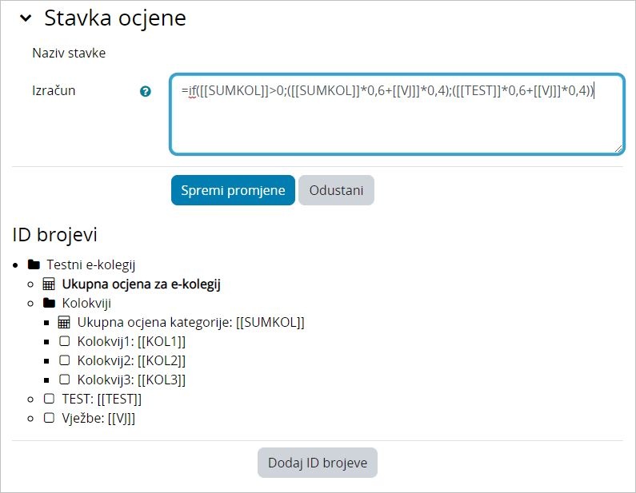Screen dimensions: 636x493
Task: Click the Kolokviji folder icon
Action: [x=49, y=303]
